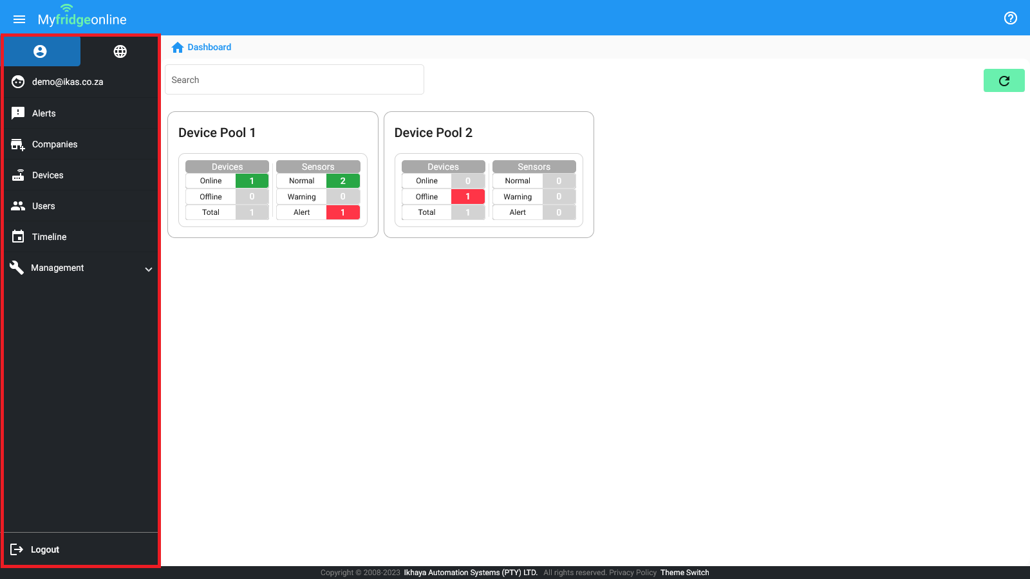This screenshot has width=1030, height=579.
Task: Click the Logout exit icon
Action: point(17,549)
